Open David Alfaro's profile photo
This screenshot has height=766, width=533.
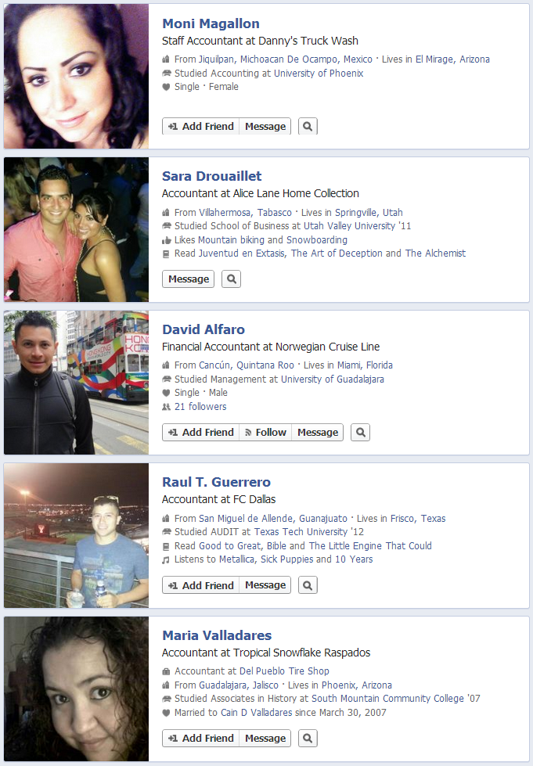(x=76, y=383)
